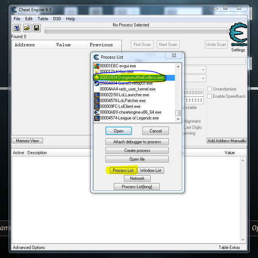258x258 pixels.
Task: Click the start address 000000 field
Action: (x=194, y=93)
